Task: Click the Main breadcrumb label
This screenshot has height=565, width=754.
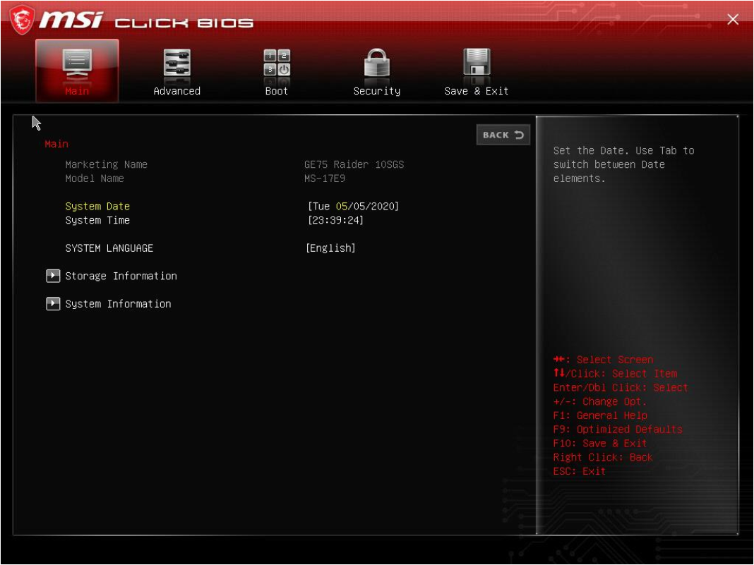Action: pyautogui.click(x=56, y=143)
